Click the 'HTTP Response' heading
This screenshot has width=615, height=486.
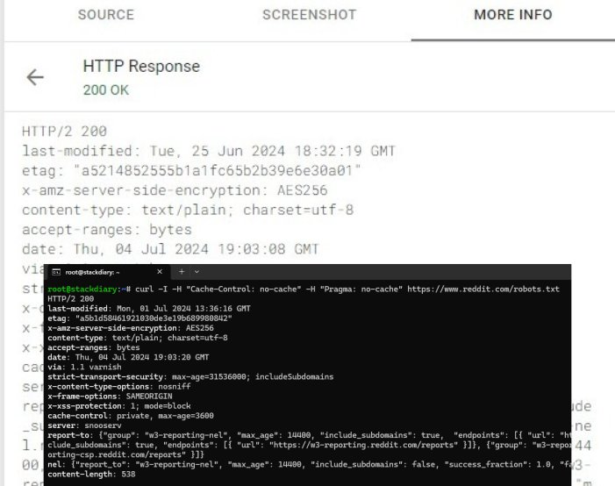[x=141, y=67]
